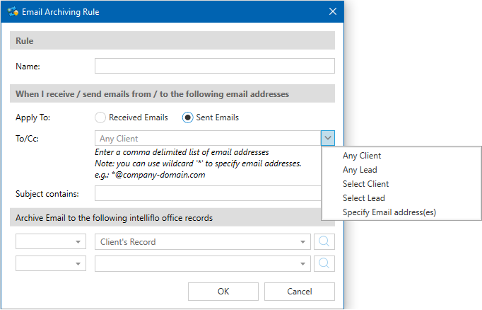Select the Sent Emails radio button
The image size is (482, 310).
pos(188,117)
